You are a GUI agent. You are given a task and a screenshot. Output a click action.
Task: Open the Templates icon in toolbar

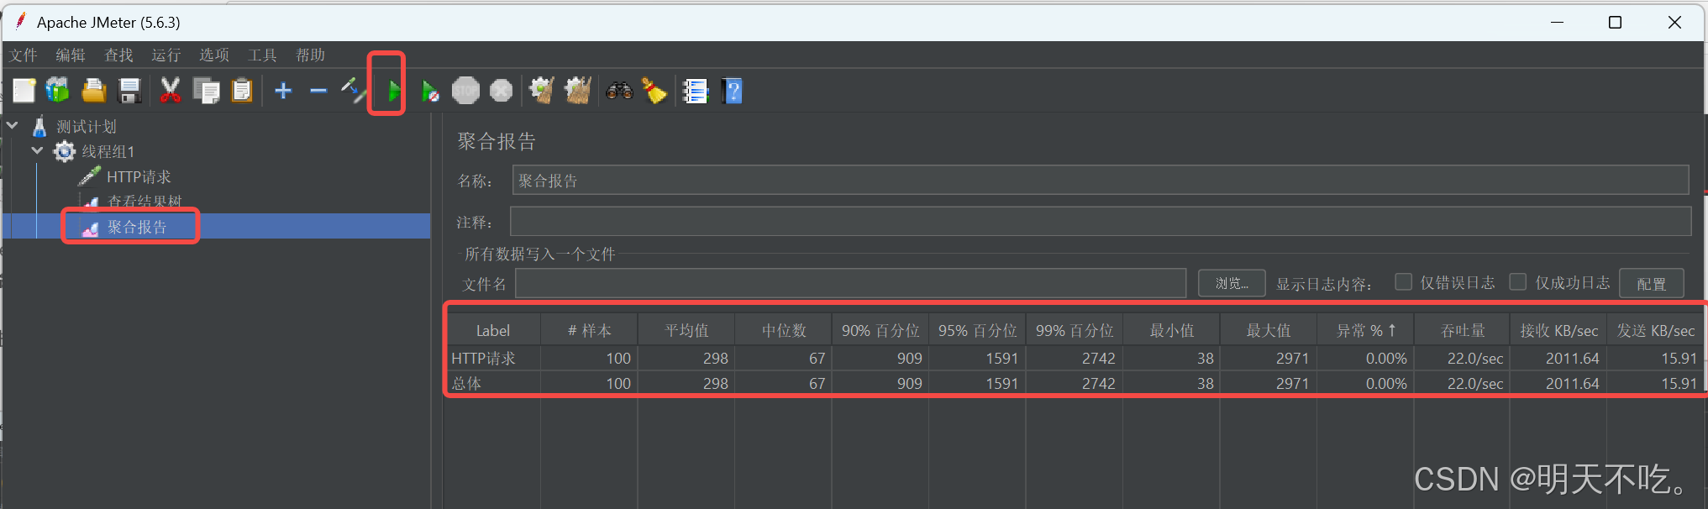click(58, 91)
